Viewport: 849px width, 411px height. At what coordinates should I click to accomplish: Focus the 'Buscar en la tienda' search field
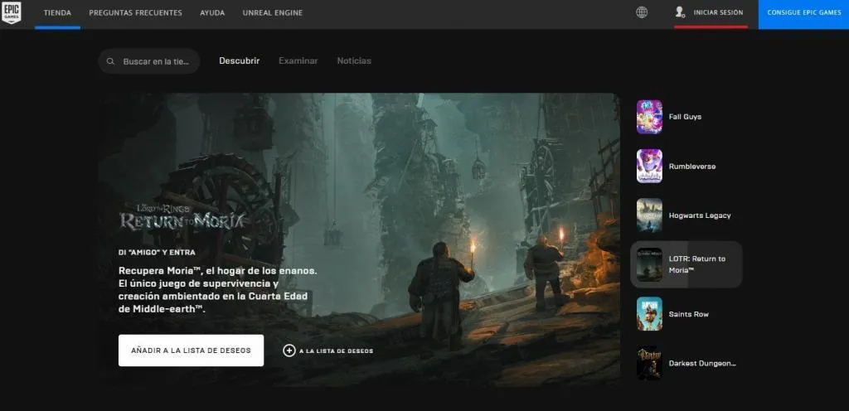tap(149, 61)
